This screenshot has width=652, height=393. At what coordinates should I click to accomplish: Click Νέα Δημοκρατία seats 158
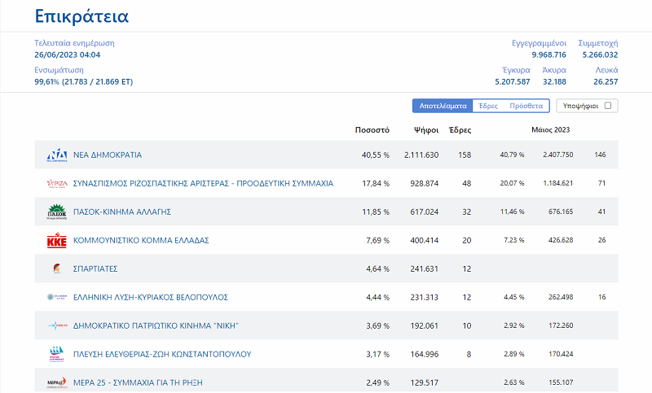click(x=465, y=155)
